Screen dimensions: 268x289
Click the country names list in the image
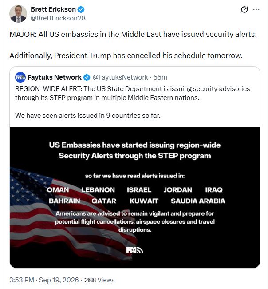[136, 195]
